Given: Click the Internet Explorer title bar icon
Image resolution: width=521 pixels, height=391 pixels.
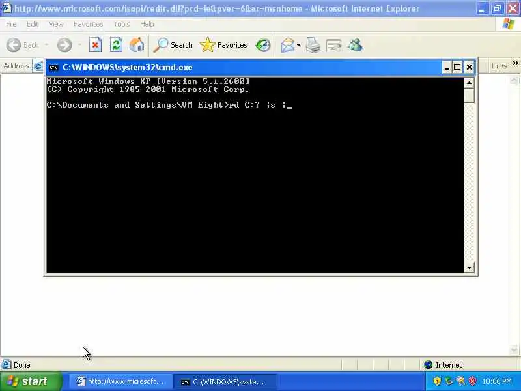Looking at the screenshot, I should coord(6,8).
